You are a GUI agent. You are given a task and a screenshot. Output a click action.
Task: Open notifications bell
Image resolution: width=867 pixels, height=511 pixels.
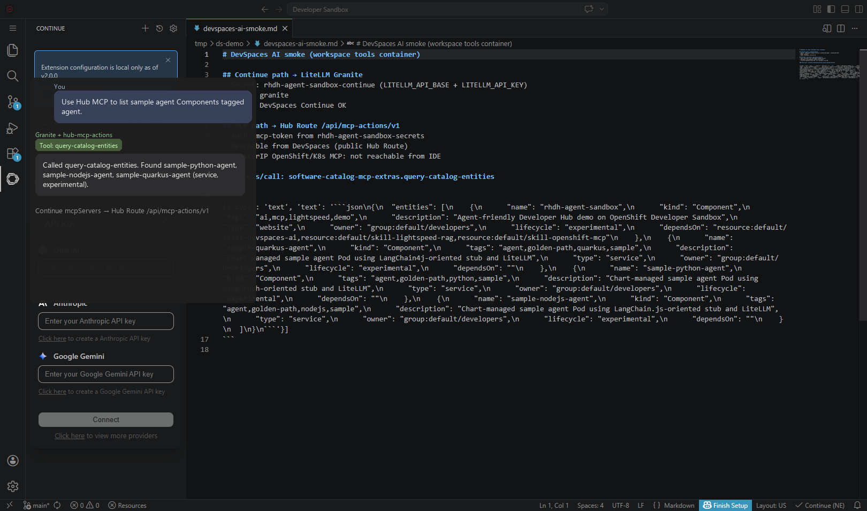[857, 505]
